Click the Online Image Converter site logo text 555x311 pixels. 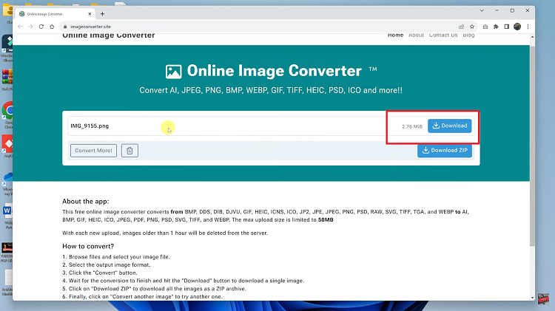(x=108, y=35)
